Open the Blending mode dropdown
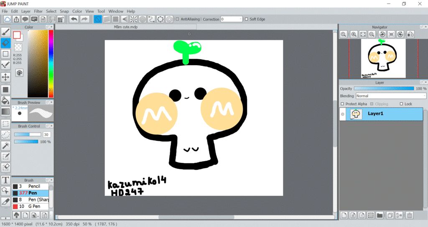 (x=391, y=96)
